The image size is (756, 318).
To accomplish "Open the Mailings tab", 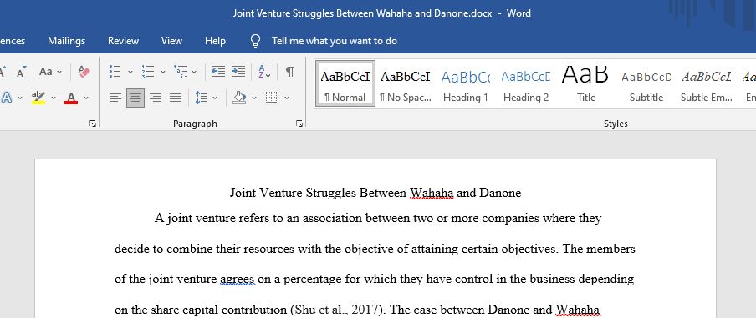I will click(x=67, y=41).
